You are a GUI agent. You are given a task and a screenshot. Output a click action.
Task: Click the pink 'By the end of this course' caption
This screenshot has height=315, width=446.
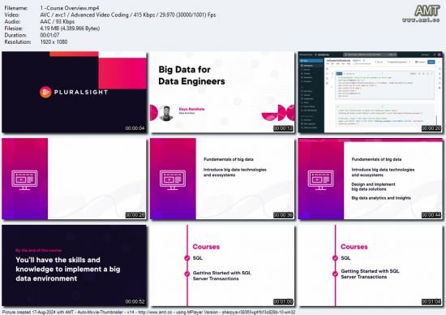point(38,250)
